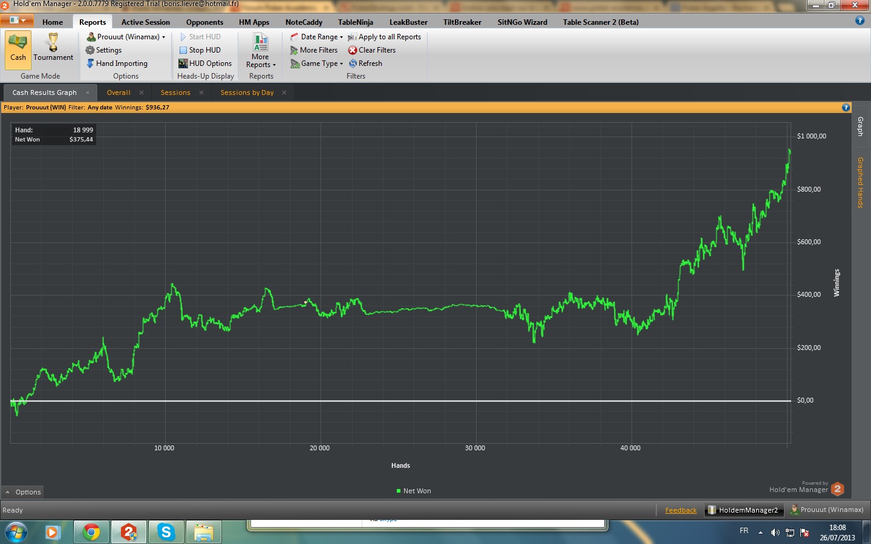871x544 pixels.
Task: Select the Sessions by Day tab
Action: 247,92
